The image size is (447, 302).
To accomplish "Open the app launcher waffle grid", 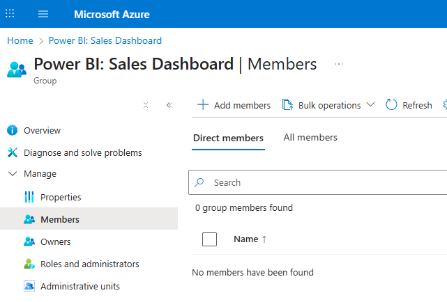I will tap(10, 13).
